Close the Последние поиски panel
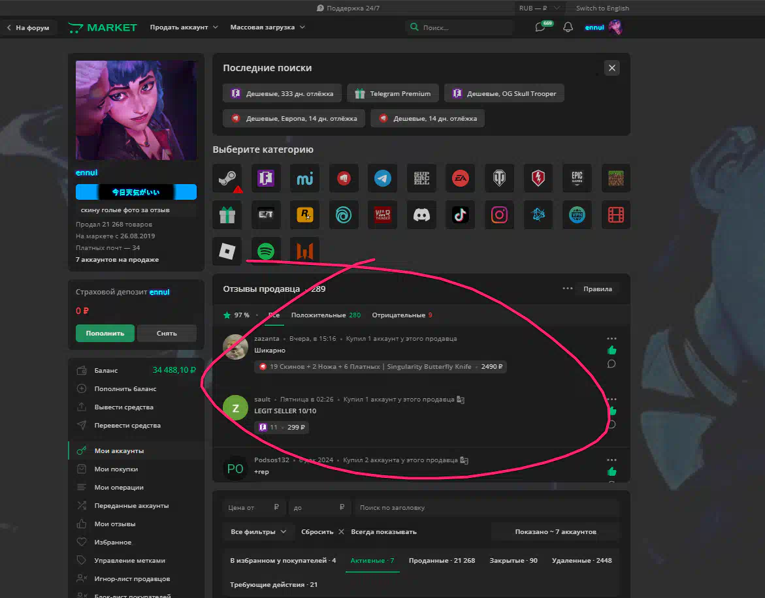Screen dimensions: 765x598 point(612,68)
